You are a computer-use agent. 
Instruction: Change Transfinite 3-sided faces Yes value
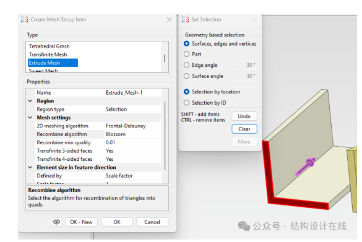(133, 151)
